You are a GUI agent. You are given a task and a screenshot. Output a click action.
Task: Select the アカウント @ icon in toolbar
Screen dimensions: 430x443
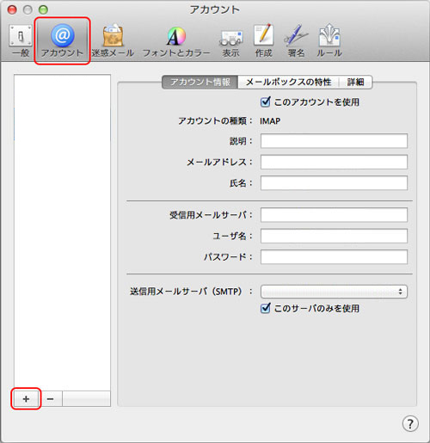pyautogui.click(x=62, y=40)
